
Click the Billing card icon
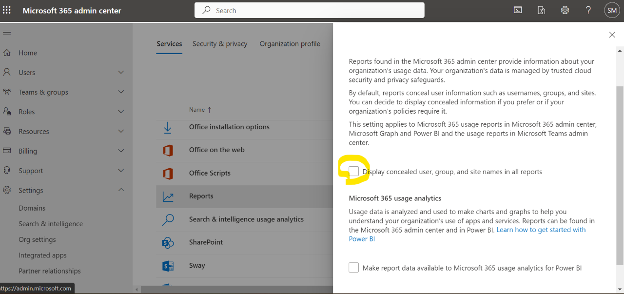pyautogui.click(x=7, y=151)
